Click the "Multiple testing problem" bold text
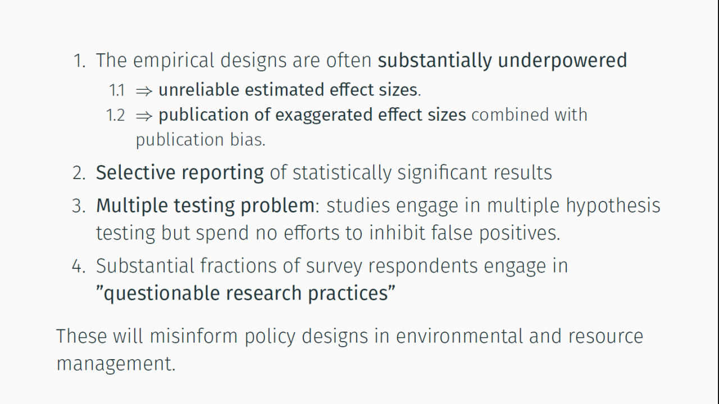This screenshot has height=404, width=719. point(206,206)
